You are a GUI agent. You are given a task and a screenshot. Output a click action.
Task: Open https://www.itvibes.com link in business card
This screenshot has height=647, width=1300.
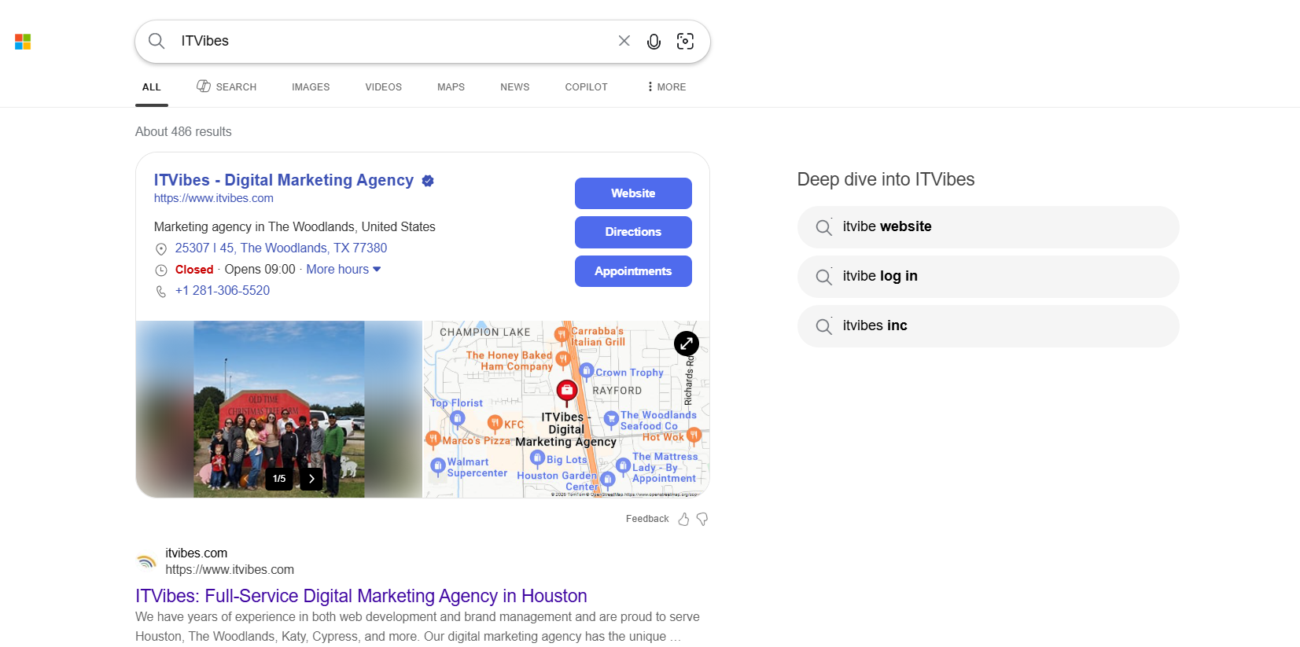click(214, 198)
